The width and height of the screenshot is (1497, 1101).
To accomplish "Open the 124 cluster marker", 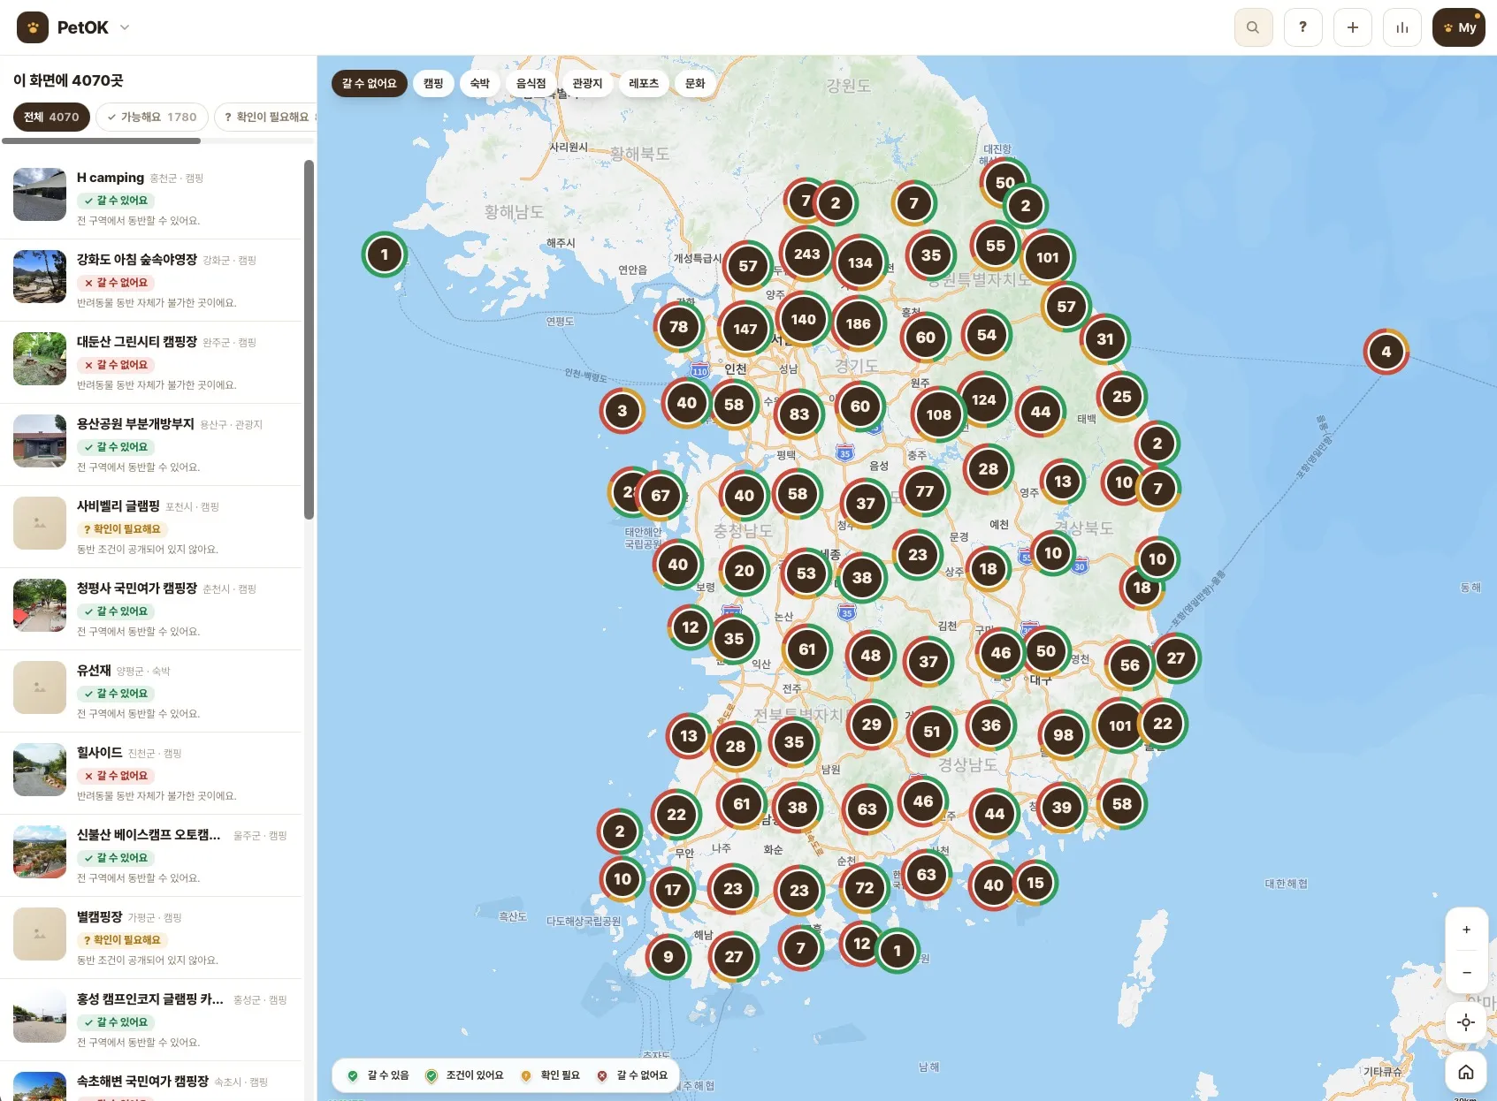I will tap(983, 399).
